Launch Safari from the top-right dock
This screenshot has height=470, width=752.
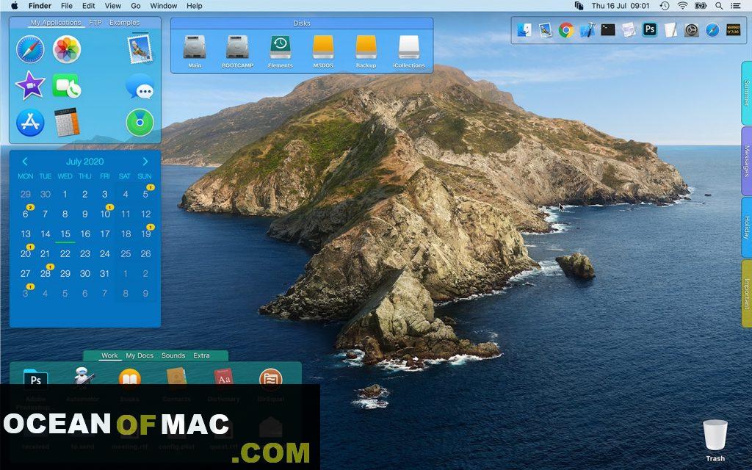tap(712, 29)
